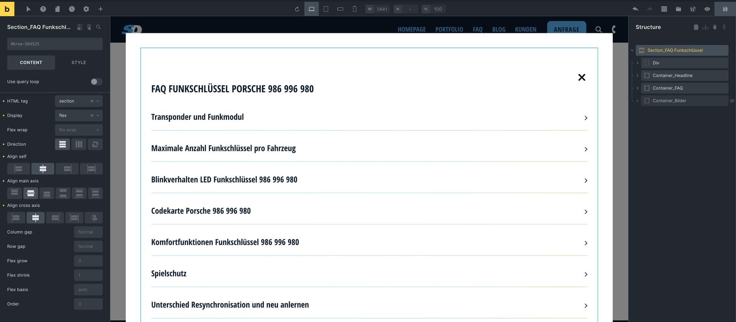Viewport: 736px width, 322px height.
Task: Reload the canvas with refresh icon
Action: click(x=297, y=9)
